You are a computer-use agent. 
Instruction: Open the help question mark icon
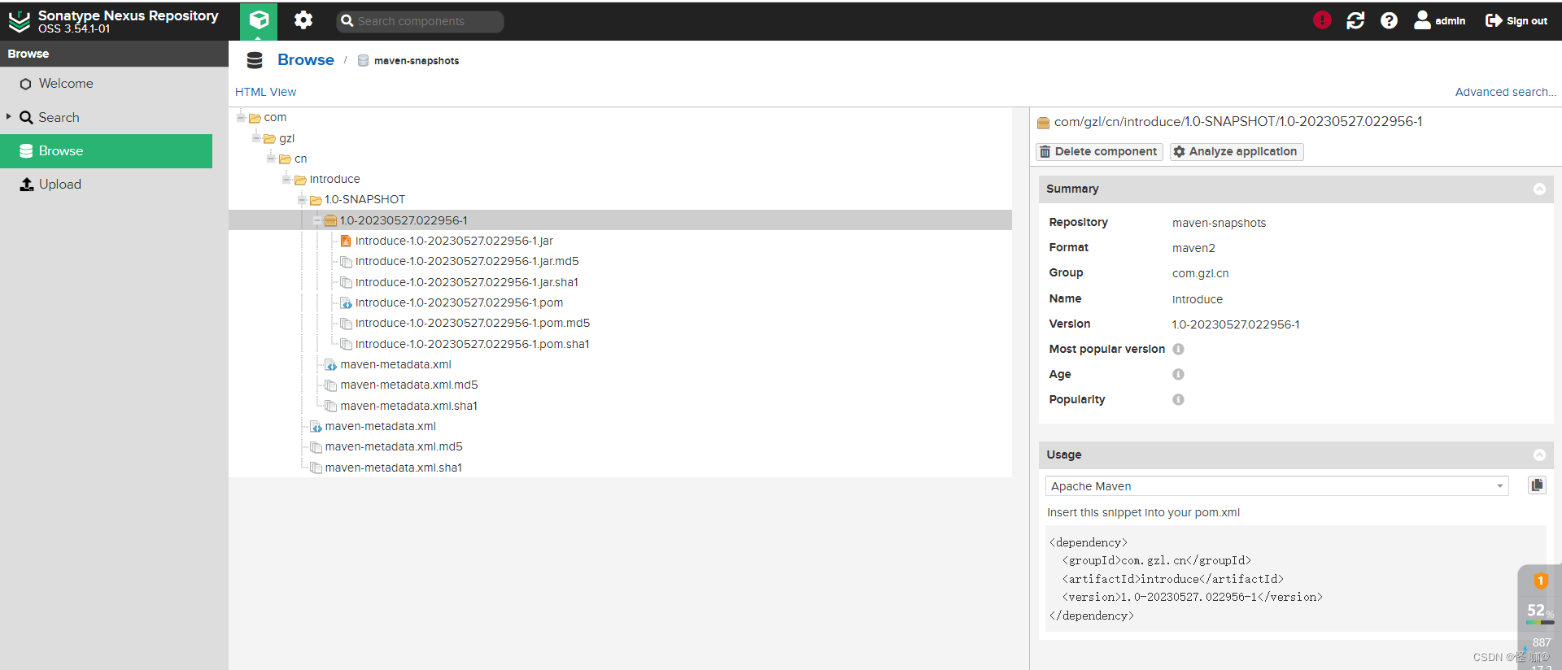(1389, 20)
